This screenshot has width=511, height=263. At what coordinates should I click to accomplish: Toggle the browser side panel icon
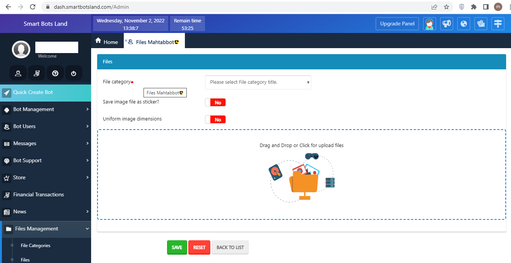tap(486, 7)
